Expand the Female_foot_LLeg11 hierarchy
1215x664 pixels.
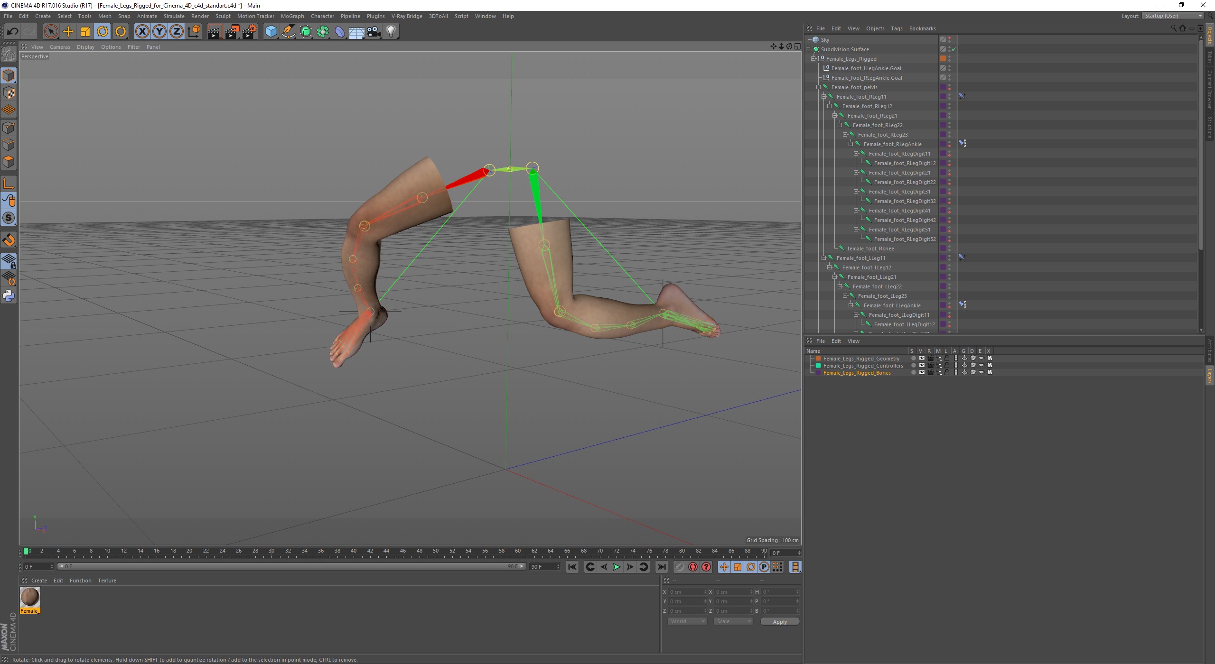point(824,258)
